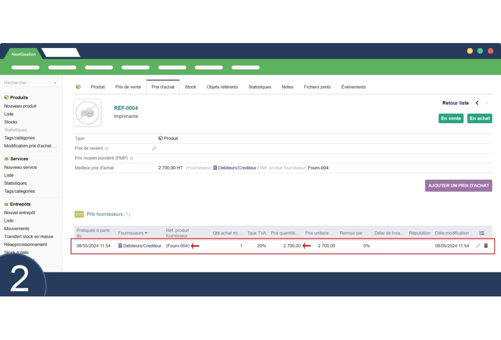Click the next record chevron near Retour liste
Screen dimensions: 501x340
coord(487,103)
